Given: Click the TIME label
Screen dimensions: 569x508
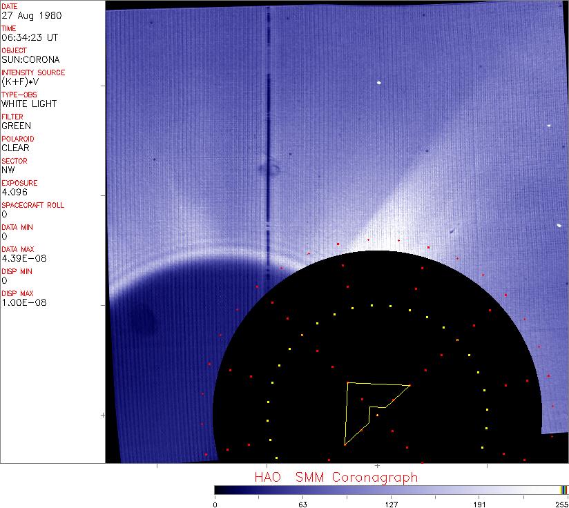Looking at the screenshot, I should pos(9,29).
